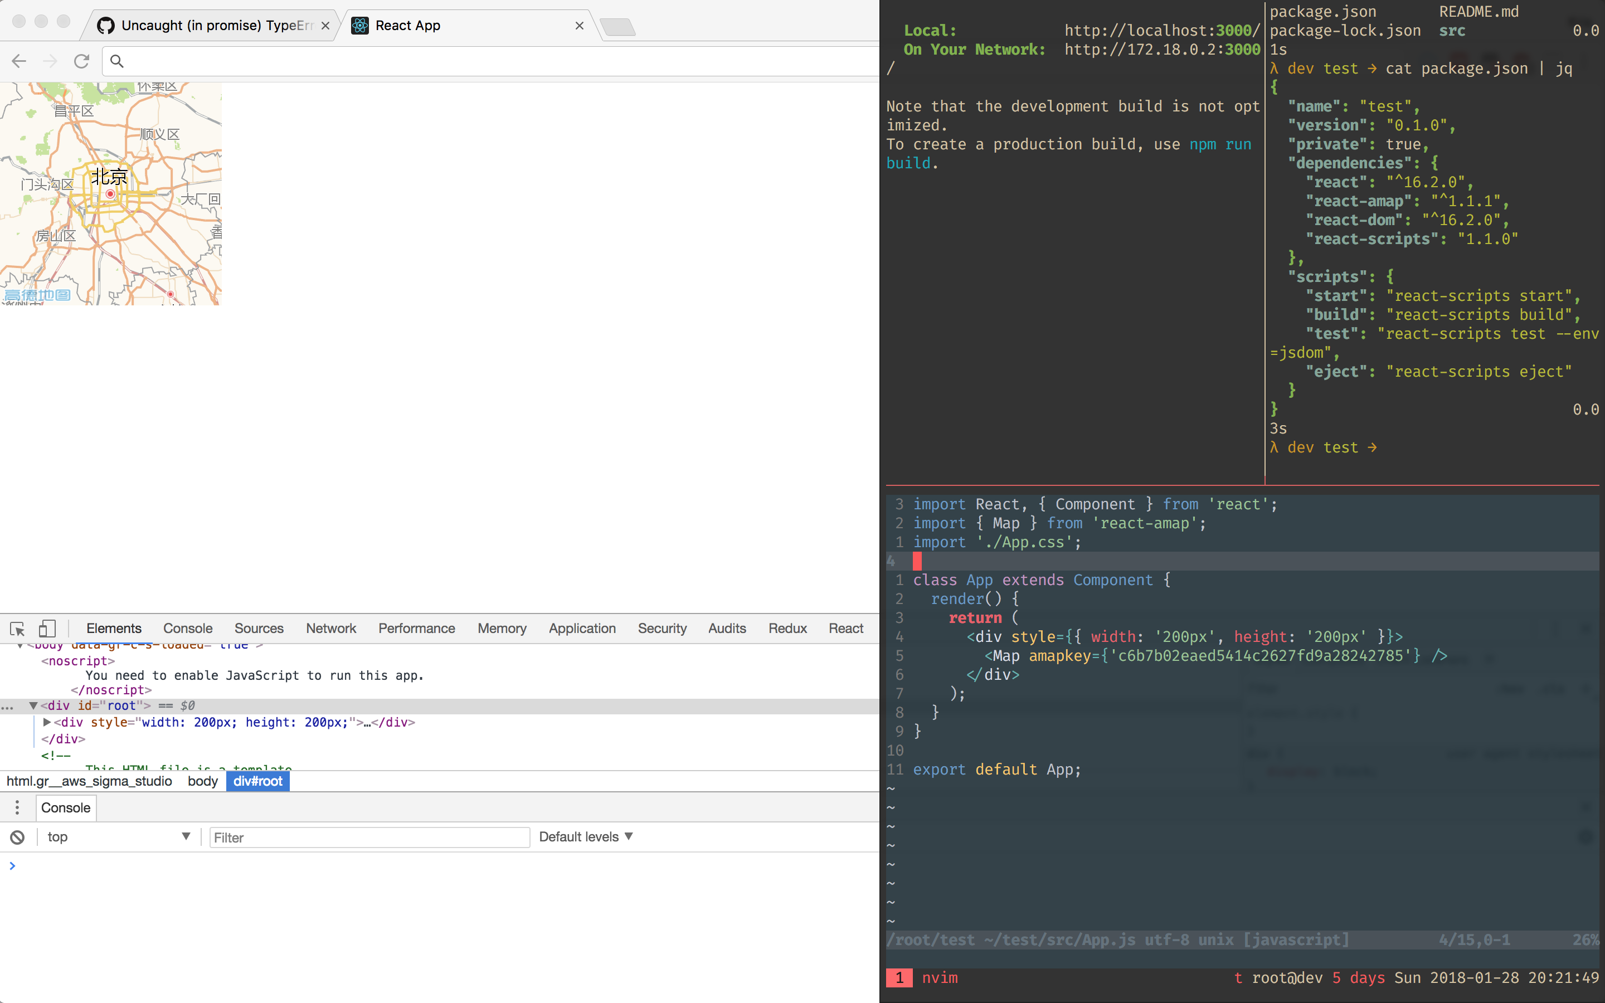Activate the inspect element tool
The image size is (1605, 1003).
pyautogui.click(x=16, y=628)
